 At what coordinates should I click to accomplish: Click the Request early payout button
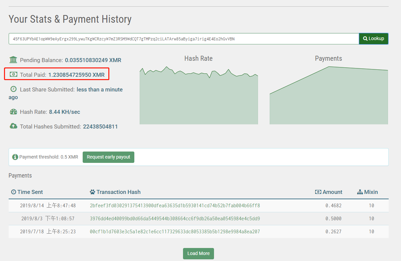coord(108,157)
